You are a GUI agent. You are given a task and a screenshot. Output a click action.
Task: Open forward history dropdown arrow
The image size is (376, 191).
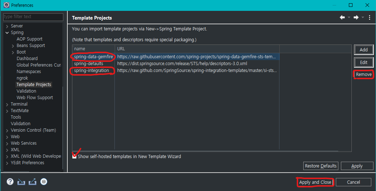tap(363, 17)
